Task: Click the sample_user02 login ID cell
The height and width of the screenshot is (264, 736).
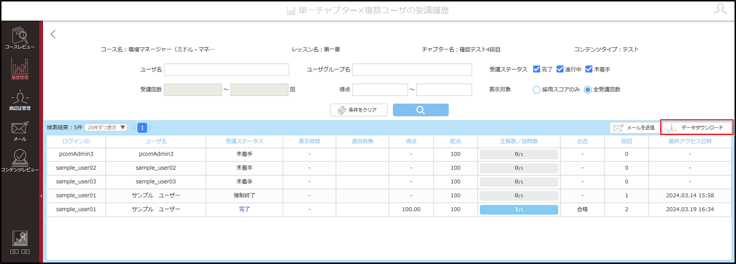Action: 76,168
